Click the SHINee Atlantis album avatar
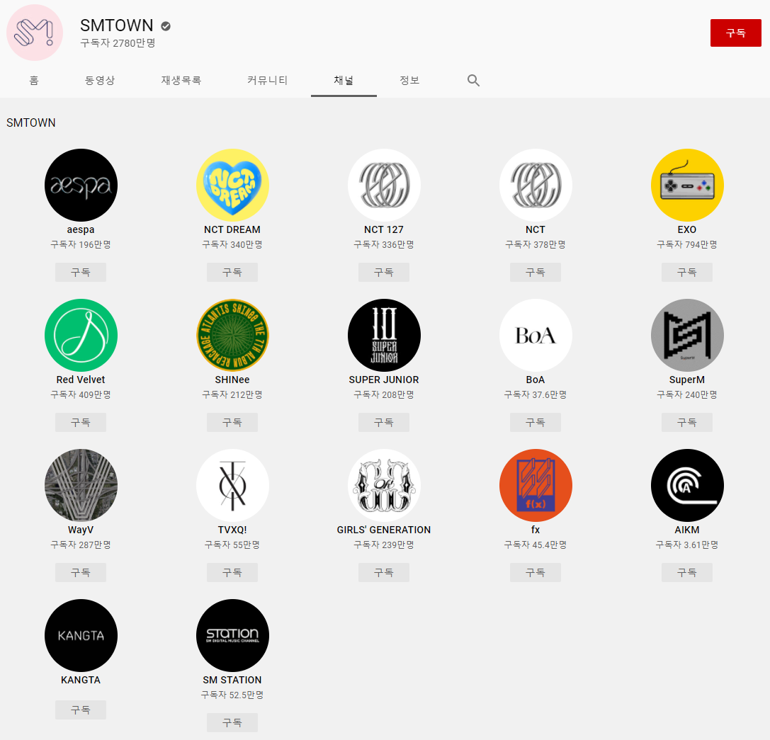 point(232,336)
